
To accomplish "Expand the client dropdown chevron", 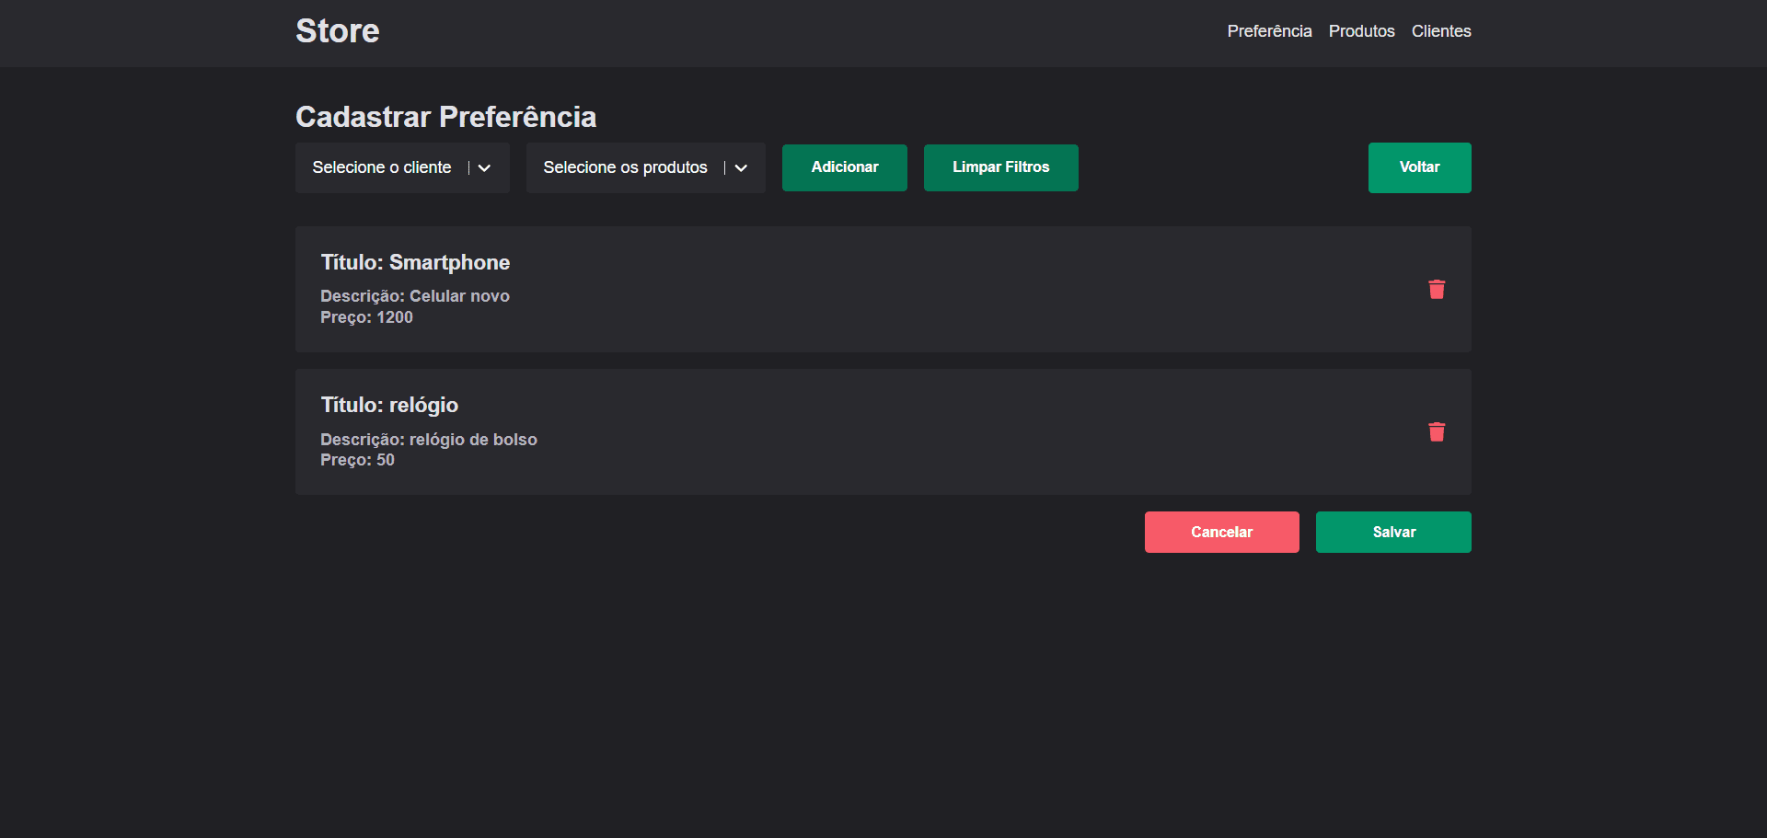I will [484, 168].
